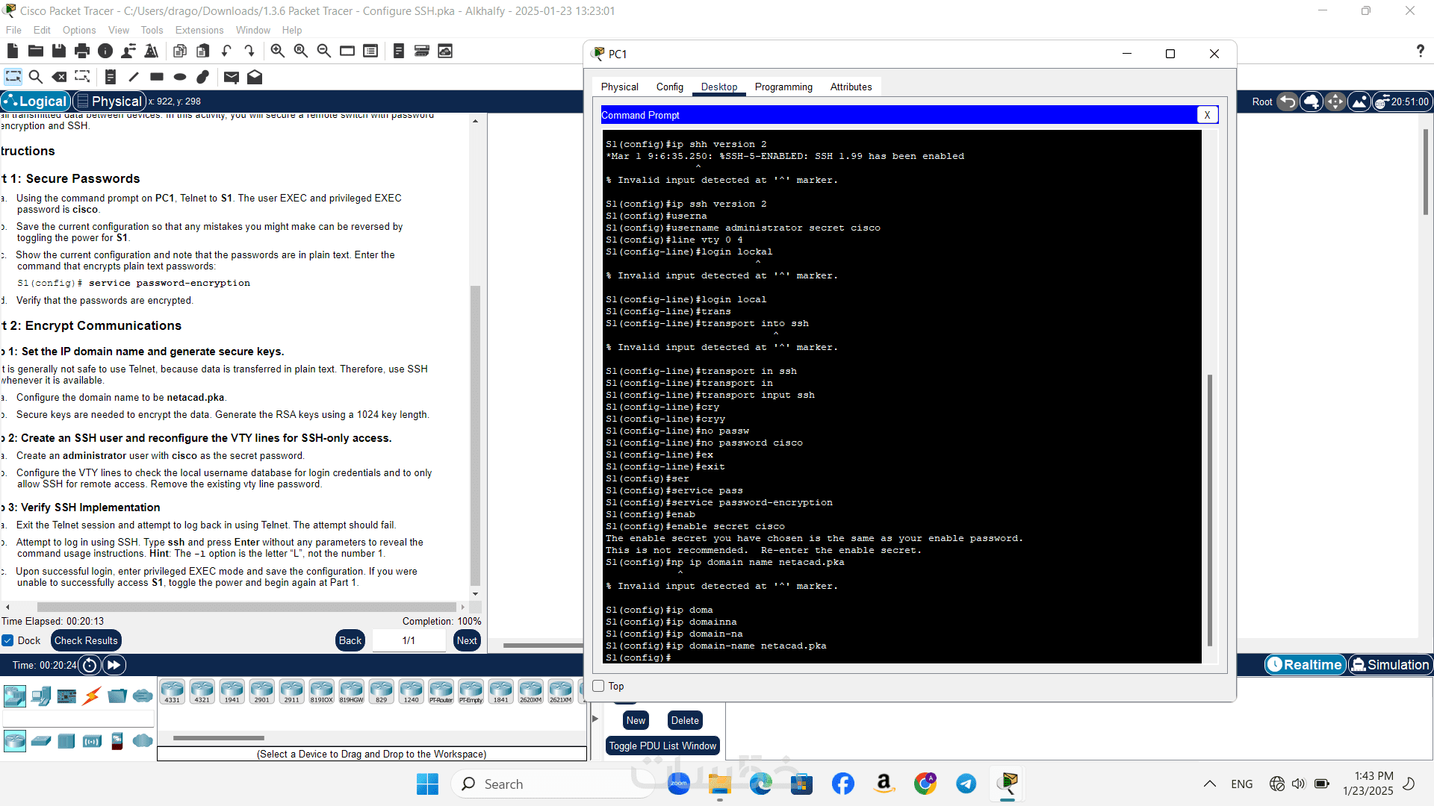Expand the PDU list panel arrow
The image size is (1434, 806).
[x=595, y=719]
